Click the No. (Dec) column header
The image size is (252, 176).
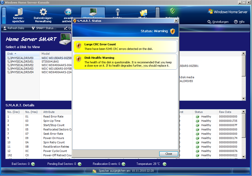(x=14, y=112)
